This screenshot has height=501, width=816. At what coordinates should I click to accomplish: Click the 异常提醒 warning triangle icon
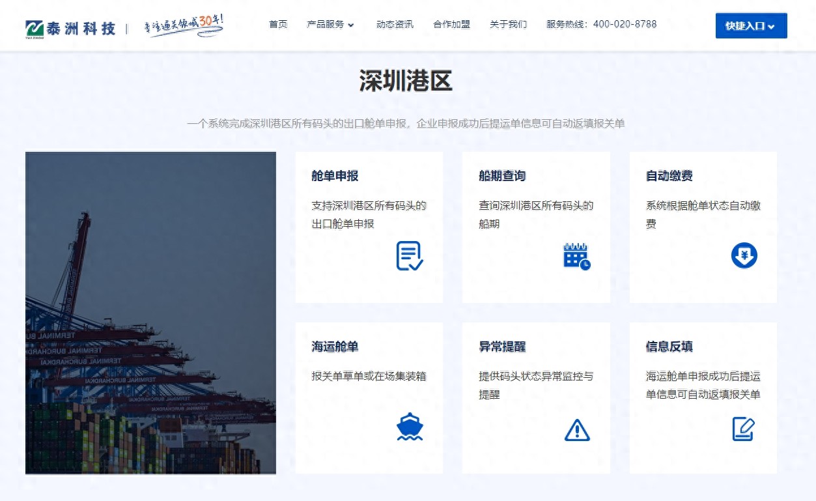coord(577,430)
